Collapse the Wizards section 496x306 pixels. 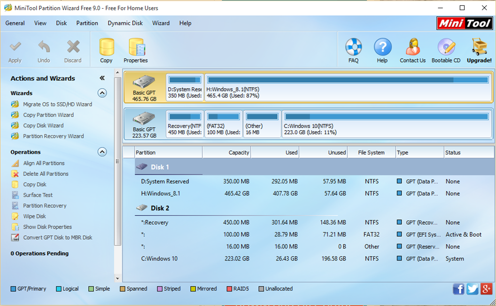102,93
